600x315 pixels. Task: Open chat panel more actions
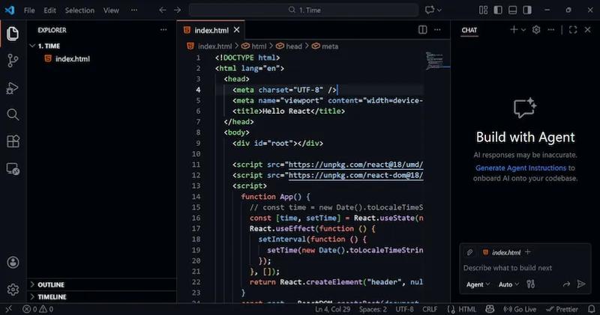coord(551,30)
